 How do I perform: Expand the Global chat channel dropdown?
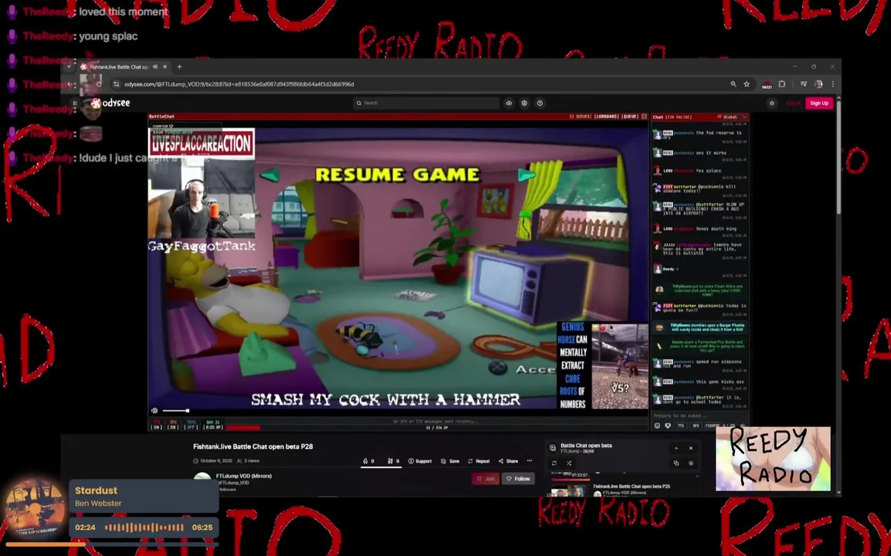(733, 117)
